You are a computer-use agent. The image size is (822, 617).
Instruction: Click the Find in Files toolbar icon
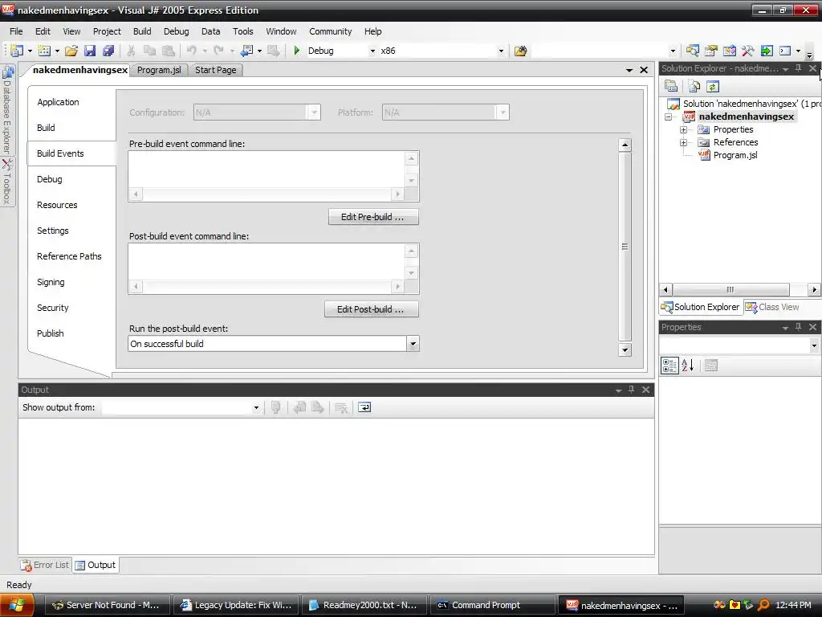click(520, 51)
